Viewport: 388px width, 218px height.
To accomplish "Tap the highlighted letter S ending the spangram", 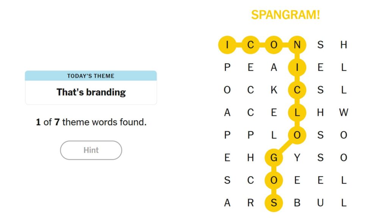I will [274, 203].
